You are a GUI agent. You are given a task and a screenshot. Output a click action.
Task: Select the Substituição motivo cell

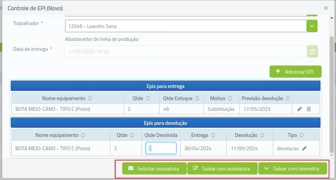coord(221,109)
